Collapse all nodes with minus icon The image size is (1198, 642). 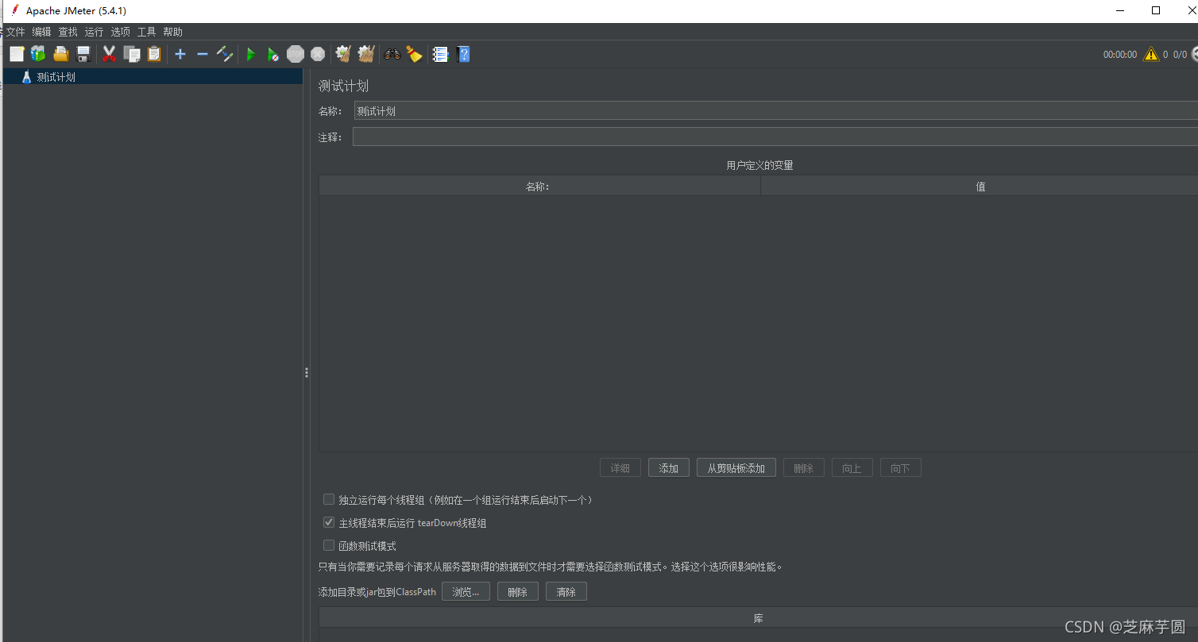coord(203,54)
